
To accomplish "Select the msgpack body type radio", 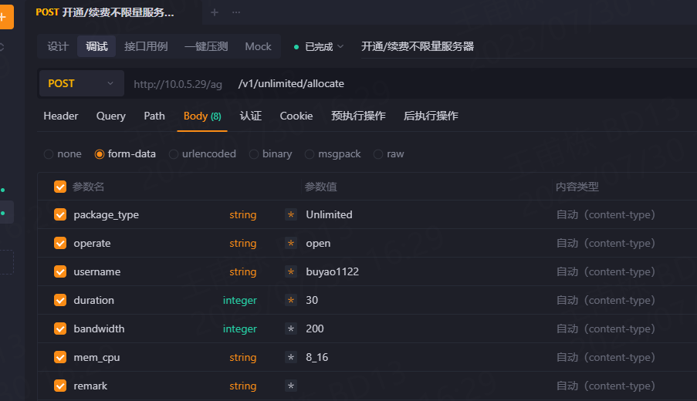I will point(310,154).
